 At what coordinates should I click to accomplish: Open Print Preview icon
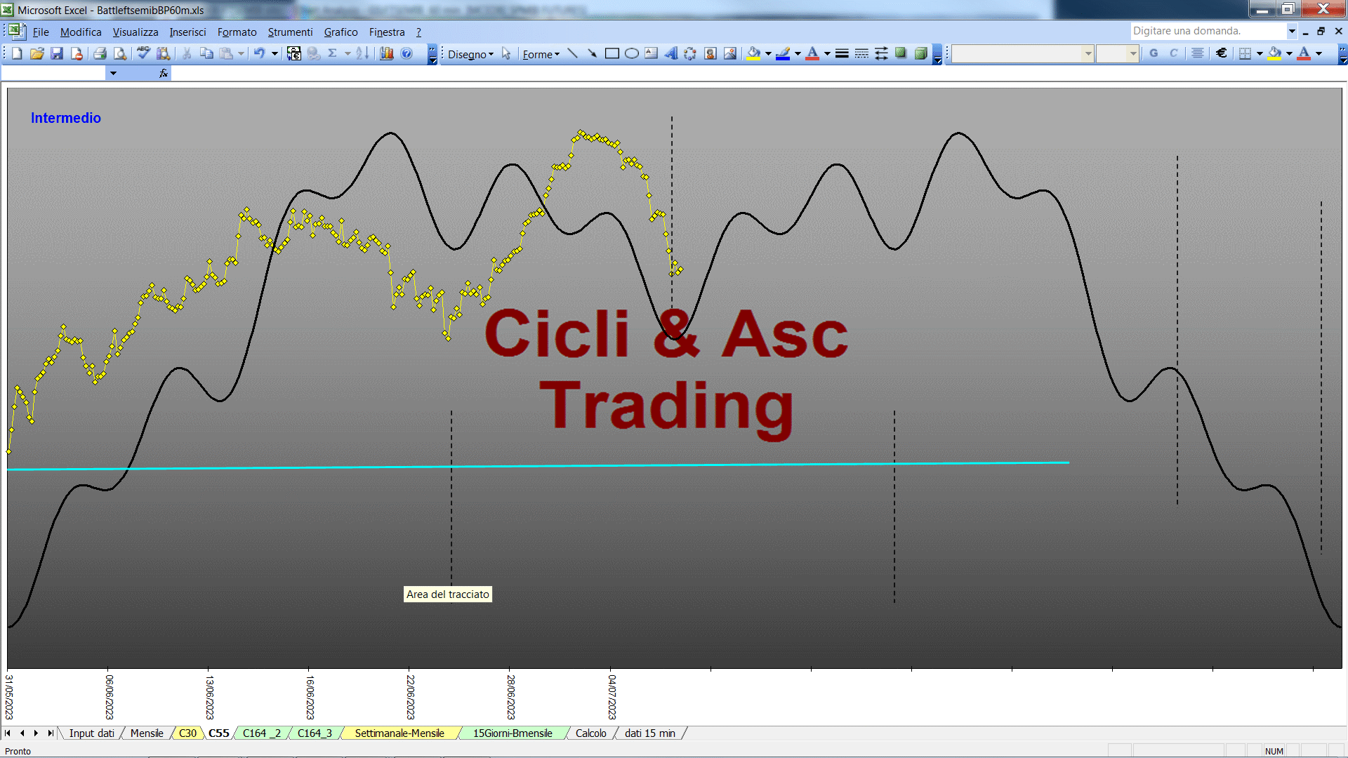click(120, 53)
